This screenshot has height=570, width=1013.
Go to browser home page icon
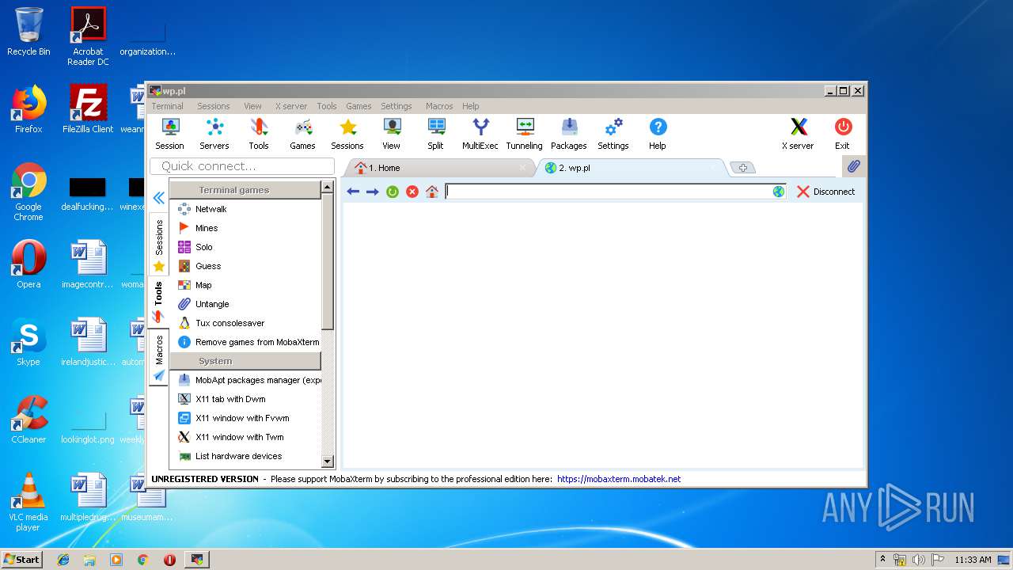point(432,192)
